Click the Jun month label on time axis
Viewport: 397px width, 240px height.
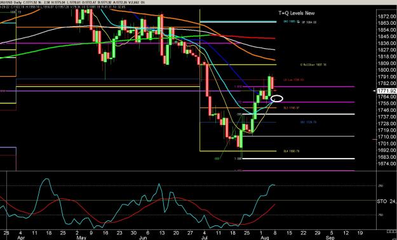pyautogui.click(x=144, y=237)
